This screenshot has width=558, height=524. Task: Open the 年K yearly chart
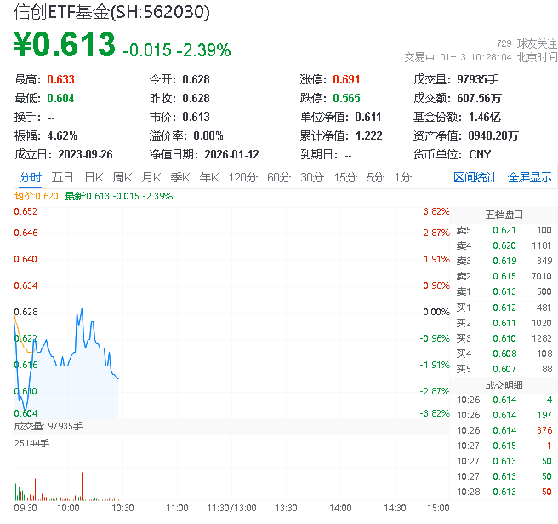208,177
